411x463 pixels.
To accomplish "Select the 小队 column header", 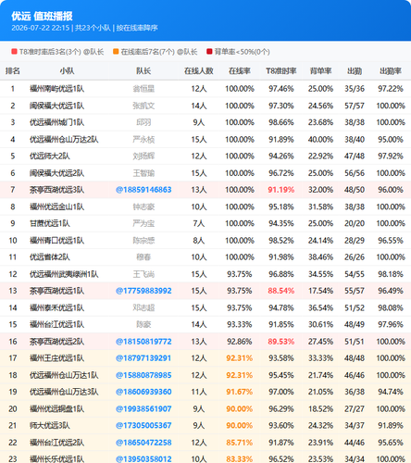I will tap(67, 71).
